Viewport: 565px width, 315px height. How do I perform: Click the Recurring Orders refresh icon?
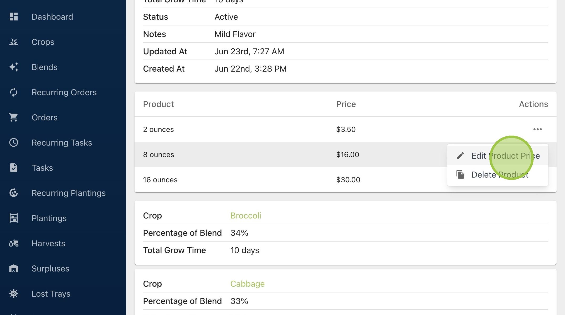(14, 92)
